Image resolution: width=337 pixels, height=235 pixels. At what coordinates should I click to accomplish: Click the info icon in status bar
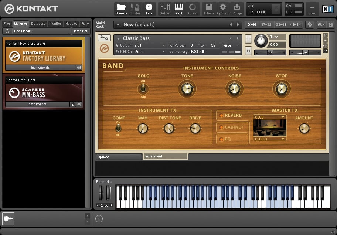click(x=99, y=219)
